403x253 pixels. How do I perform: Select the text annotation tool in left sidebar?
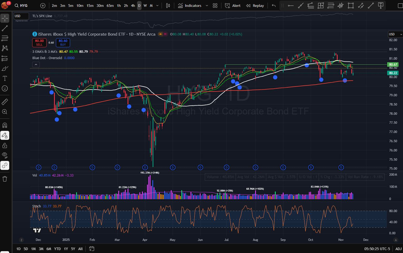[x=5, y=78]
